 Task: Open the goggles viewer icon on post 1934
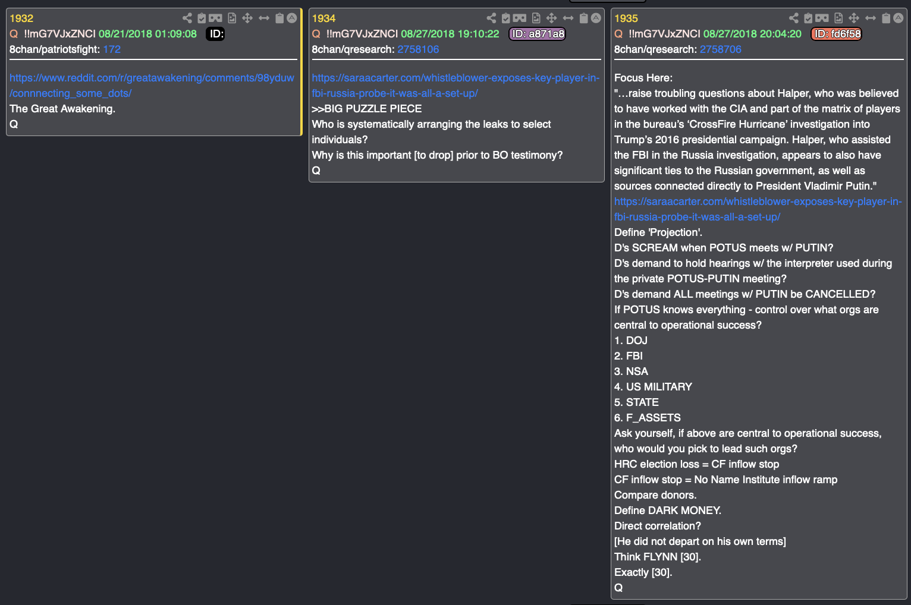(x=520, y=18)
